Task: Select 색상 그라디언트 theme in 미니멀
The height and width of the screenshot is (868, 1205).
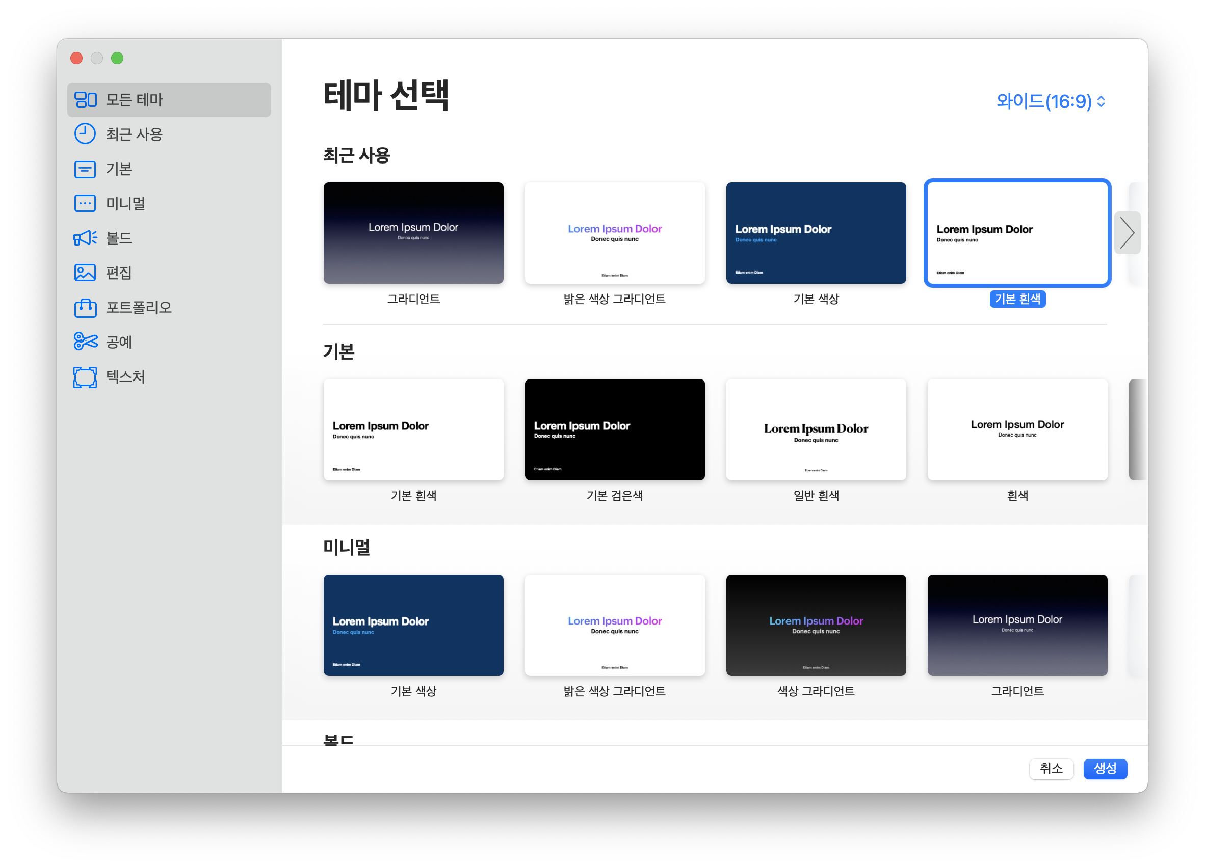Action: point(816,625)
